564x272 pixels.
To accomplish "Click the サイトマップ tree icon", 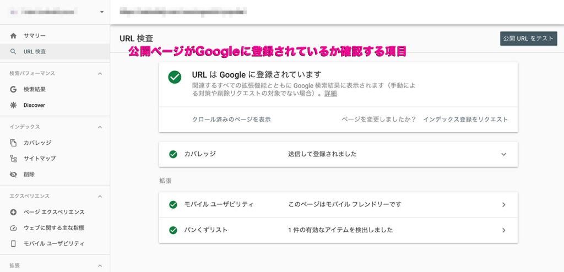I will pos(13,159).
